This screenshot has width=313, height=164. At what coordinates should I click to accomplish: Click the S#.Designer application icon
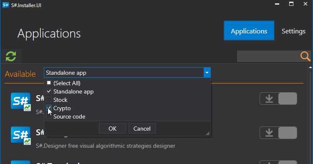(20, 136)
